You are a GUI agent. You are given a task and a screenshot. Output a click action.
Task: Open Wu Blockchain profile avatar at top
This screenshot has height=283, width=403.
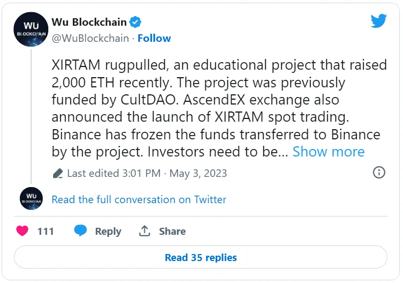coord(31,29)
